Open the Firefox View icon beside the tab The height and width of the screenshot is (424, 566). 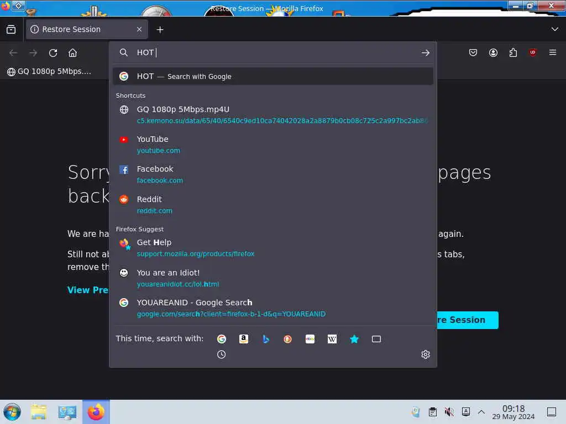pyautogui.click(x=11, y=29)
